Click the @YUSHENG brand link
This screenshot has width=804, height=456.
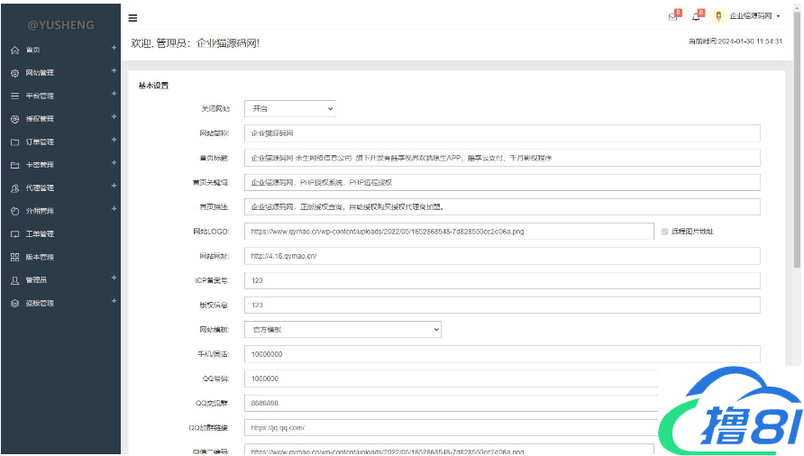60,25
